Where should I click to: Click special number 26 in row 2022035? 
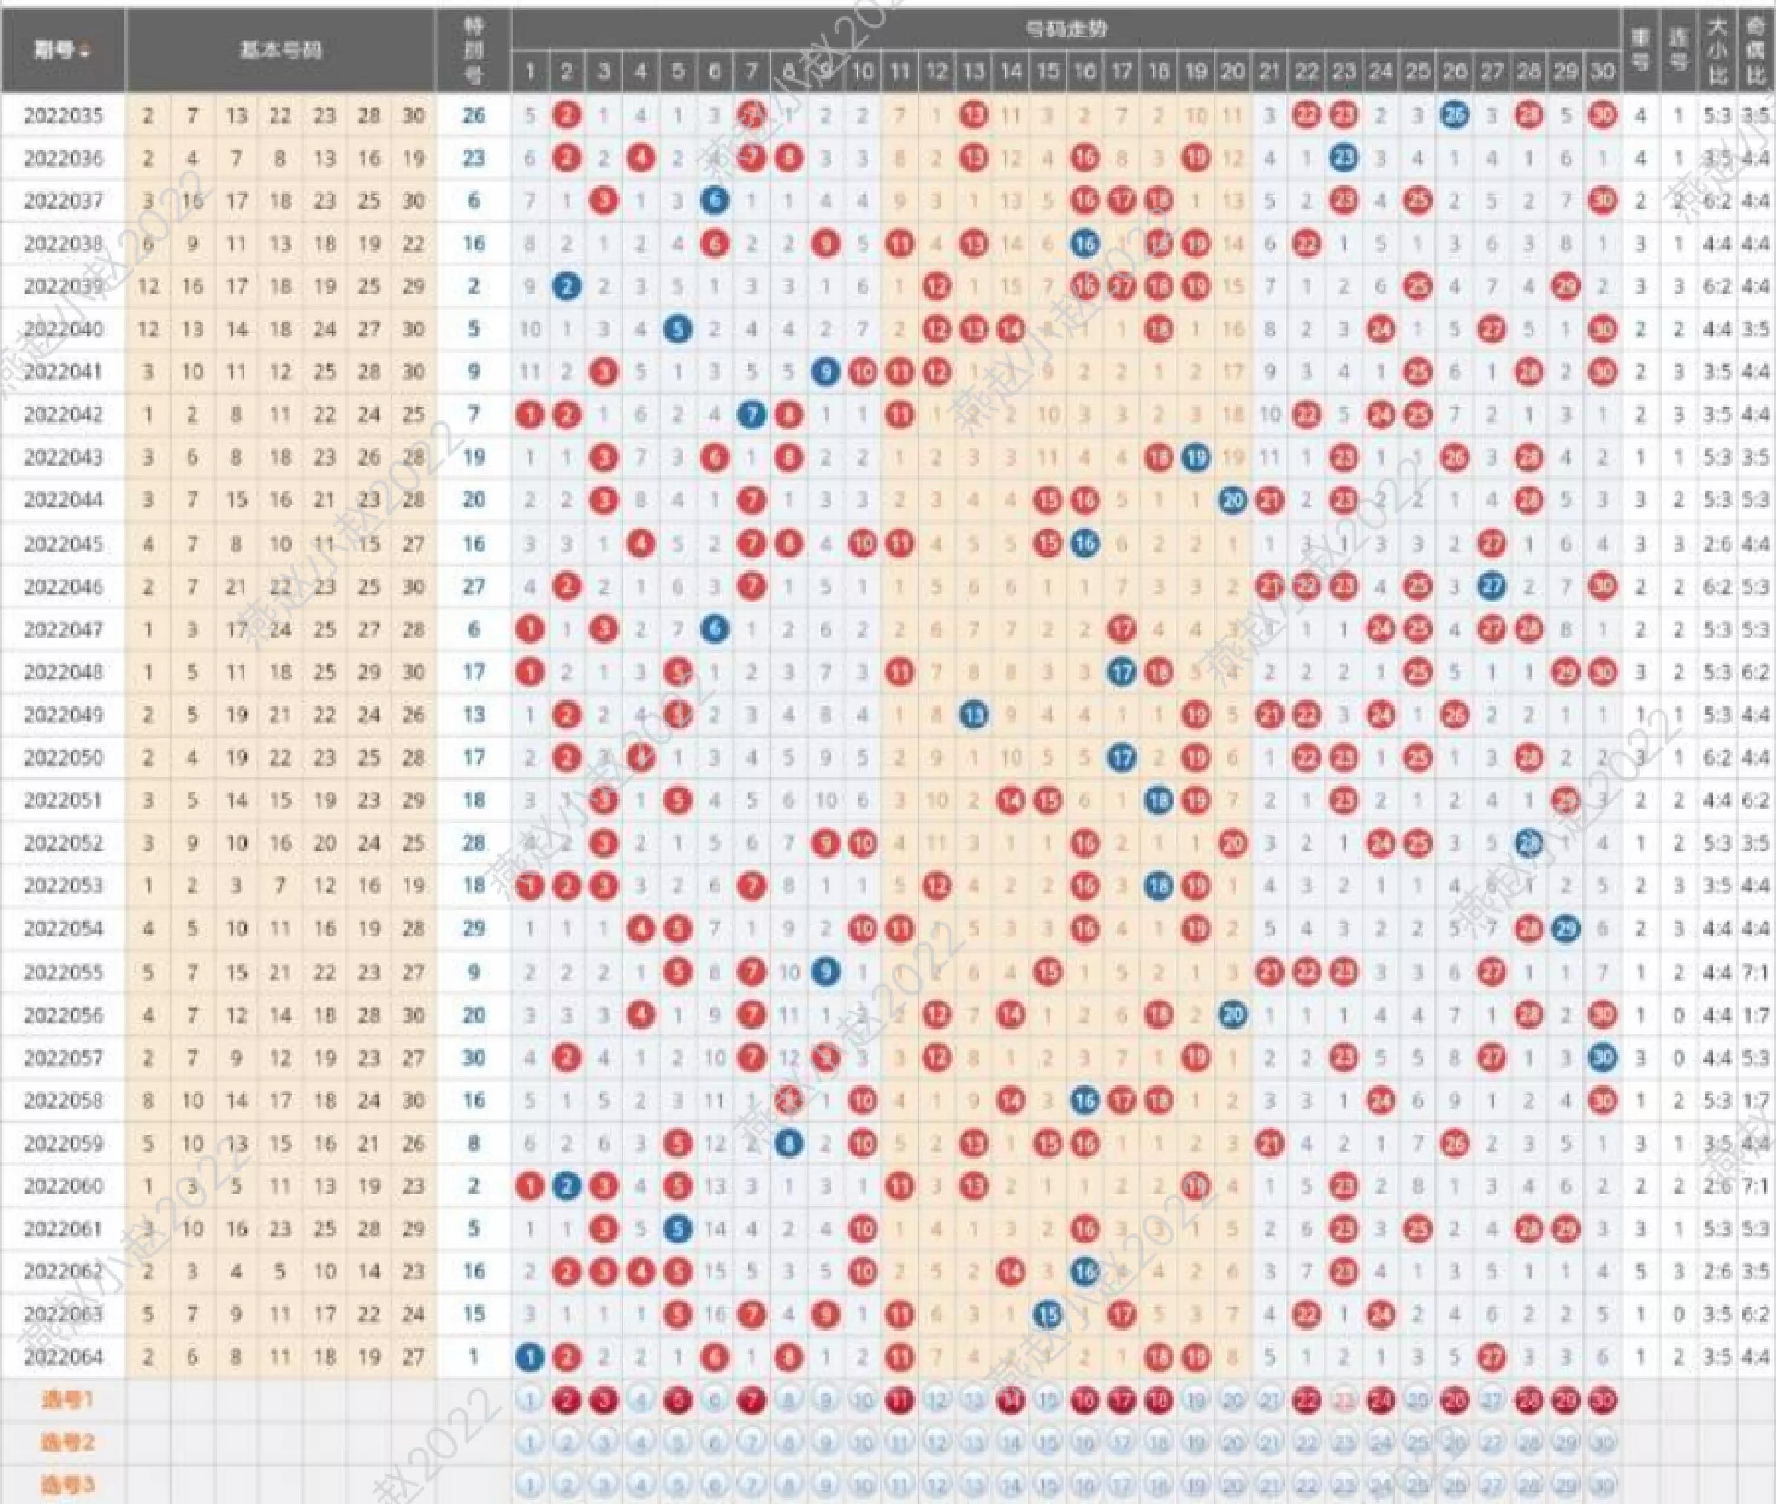coord(474,115)
